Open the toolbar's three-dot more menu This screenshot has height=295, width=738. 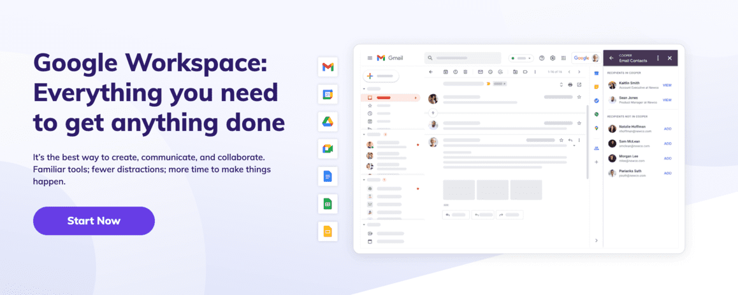(x=535, y=72)
